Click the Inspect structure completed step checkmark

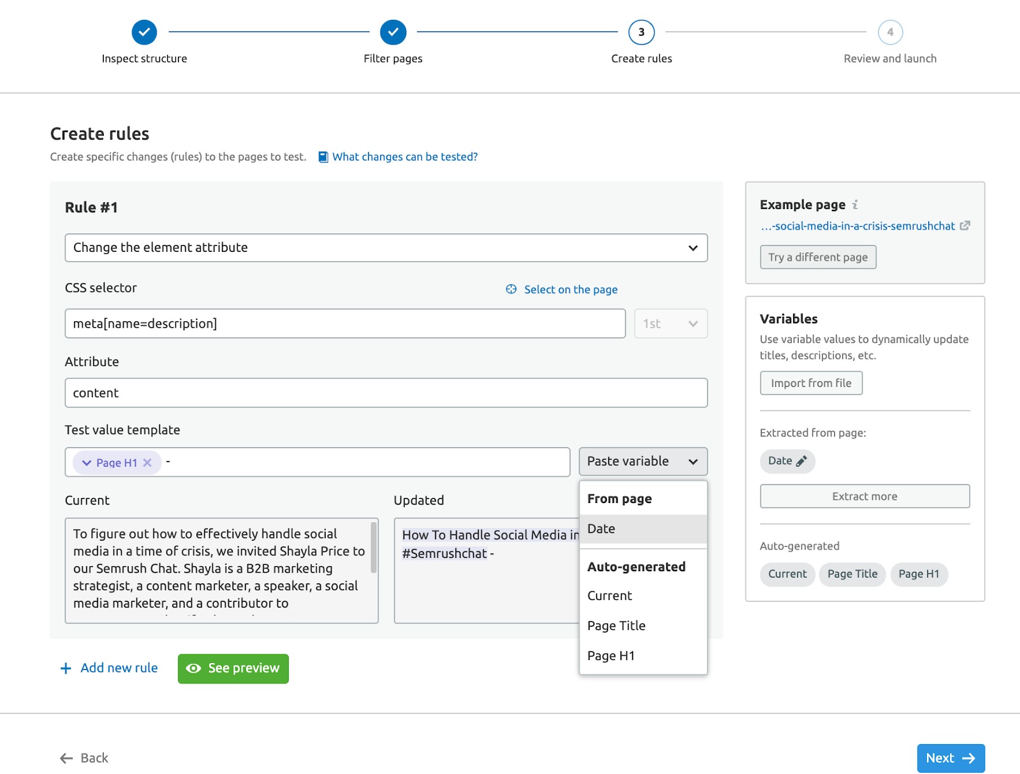(x=145, y=32)
